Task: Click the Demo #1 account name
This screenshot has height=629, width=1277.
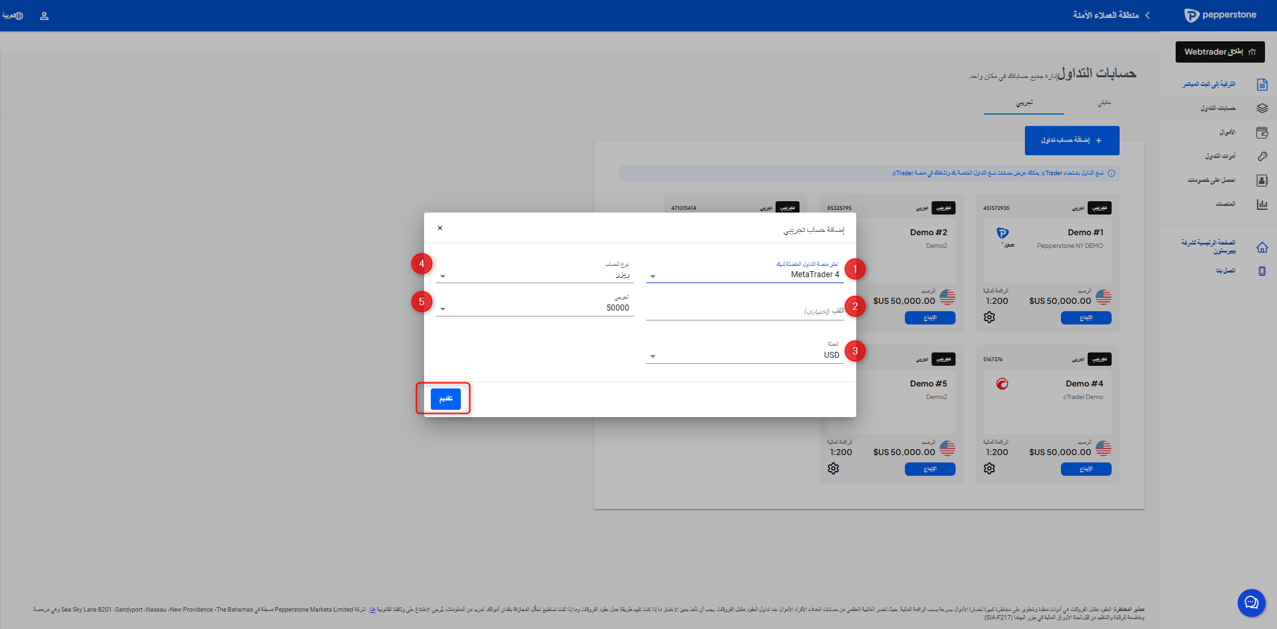Action: (x=1085, y=233)
